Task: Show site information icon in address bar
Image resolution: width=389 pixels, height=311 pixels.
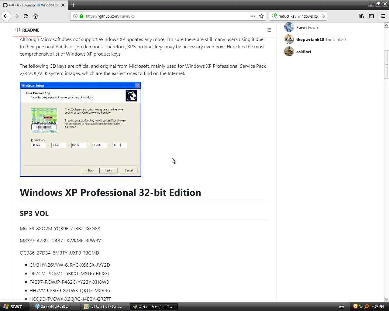Action: coord(75,16)
